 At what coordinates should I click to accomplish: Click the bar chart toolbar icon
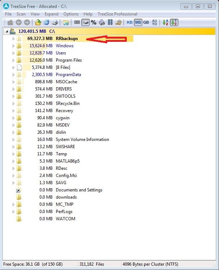tap(119, 22)
